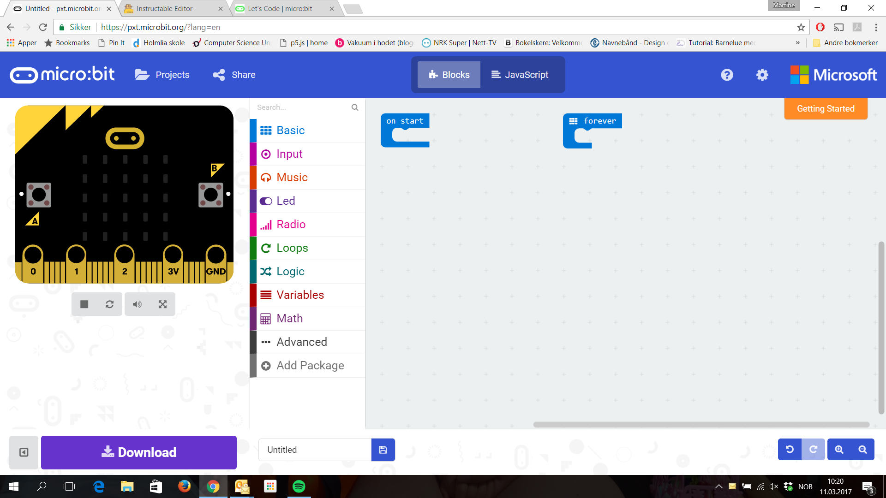Screen dimensions: 886x498
Task: Click the horizontal workspace scrollbar
Action: point(701,425)
